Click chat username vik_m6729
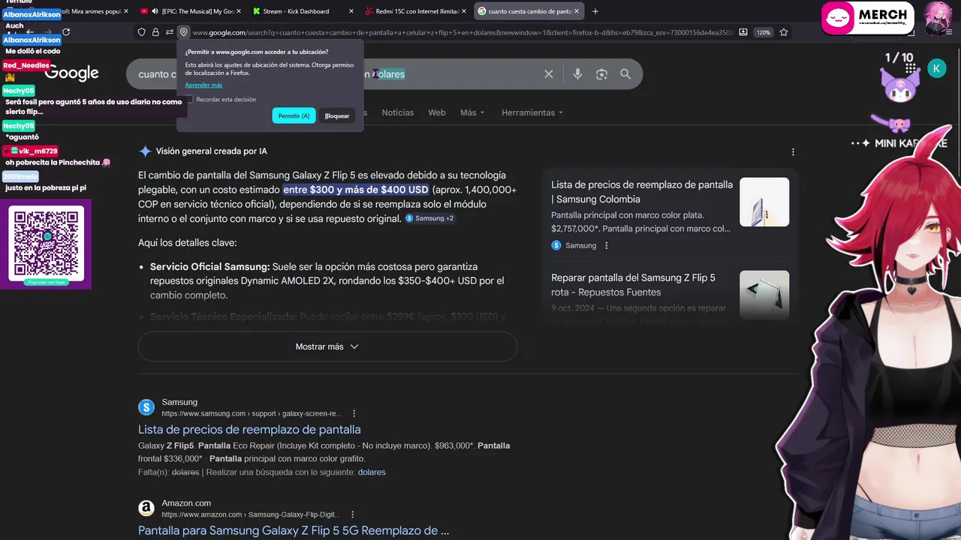Image resolution: width=961 pixels, height=540 pixels. 38,151
